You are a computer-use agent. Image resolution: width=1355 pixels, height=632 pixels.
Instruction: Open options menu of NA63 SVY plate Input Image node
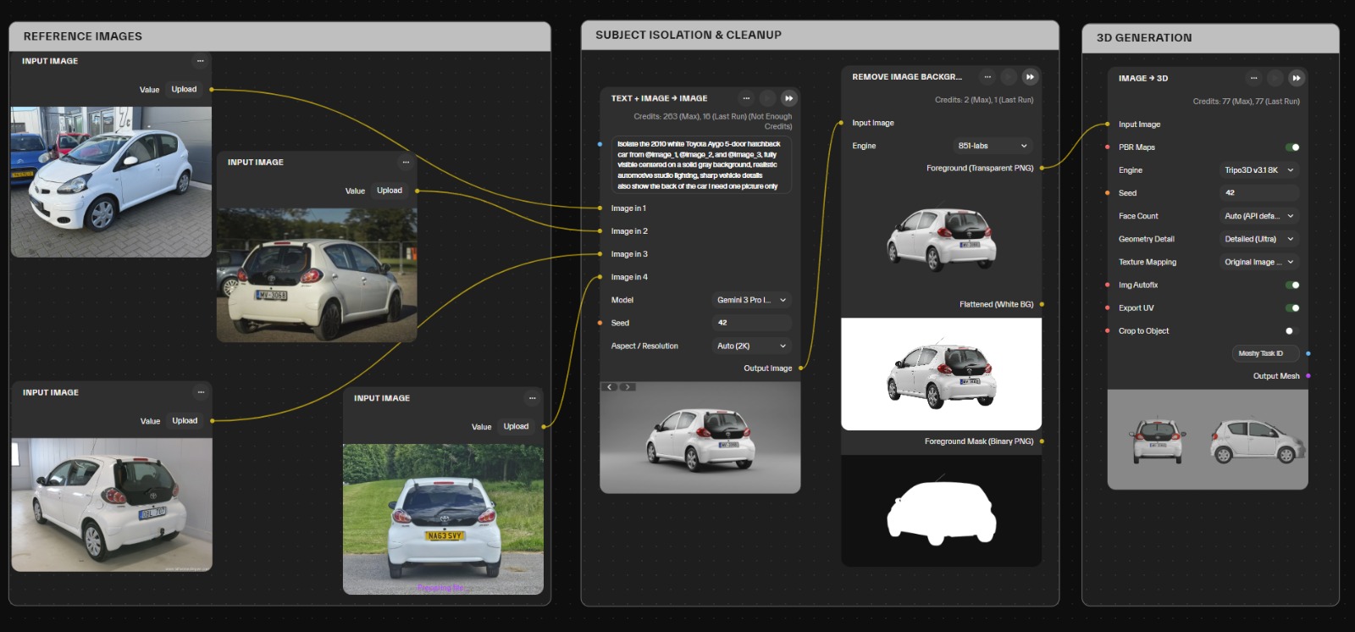tap(532, 398)
